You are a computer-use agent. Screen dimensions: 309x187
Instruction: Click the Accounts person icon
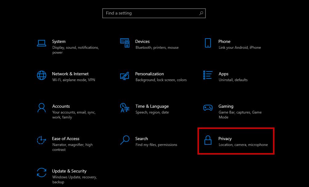42,108
